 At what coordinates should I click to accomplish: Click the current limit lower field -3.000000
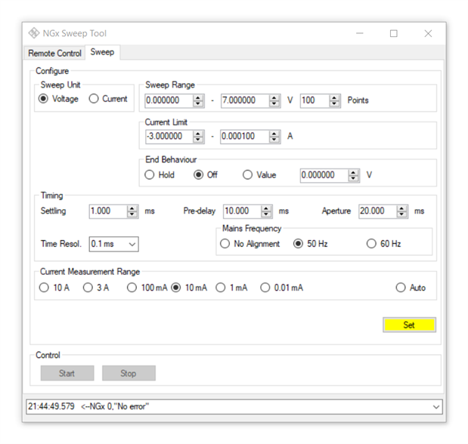(169, 136)
